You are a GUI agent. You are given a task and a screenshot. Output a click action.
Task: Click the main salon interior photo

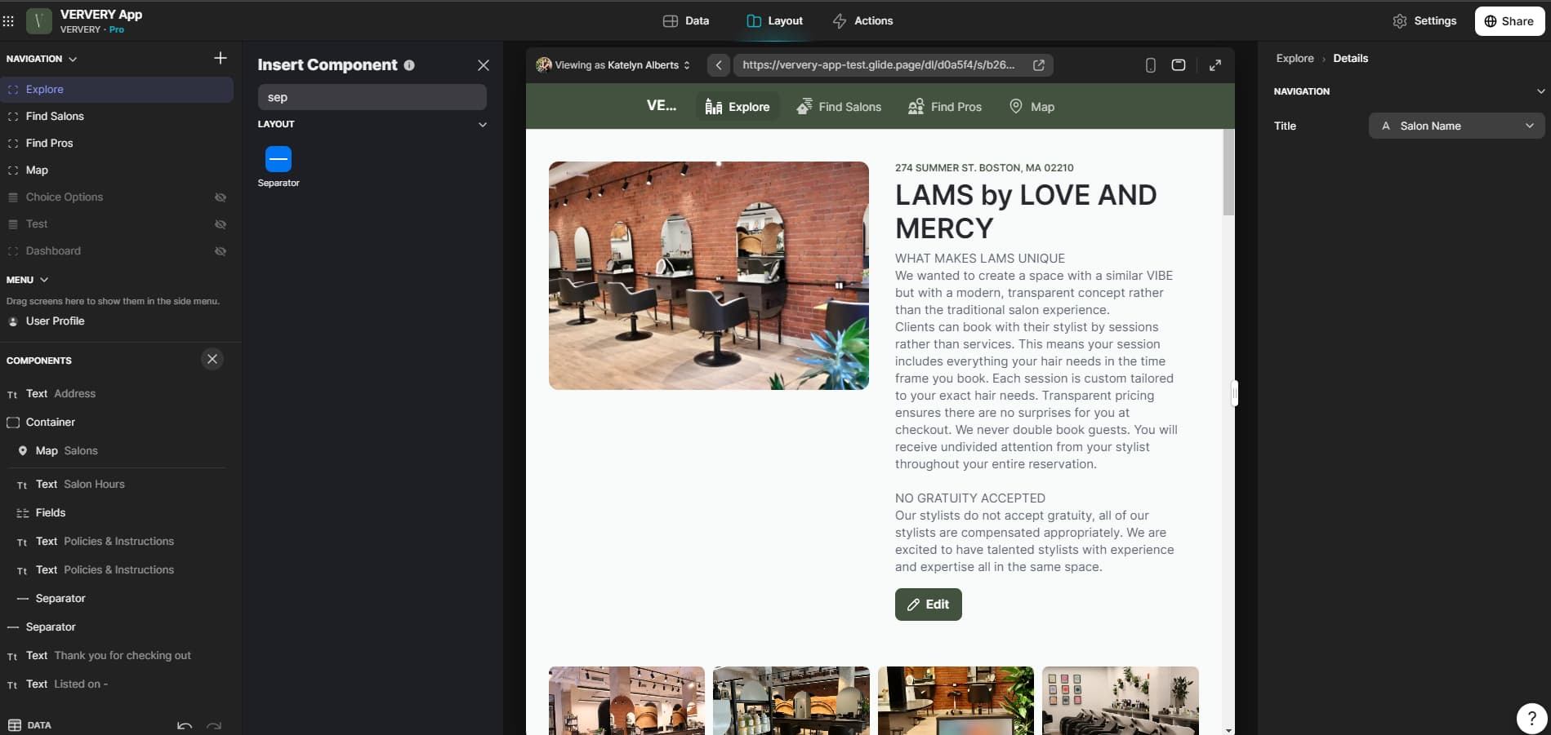click(x=709, y=276)
